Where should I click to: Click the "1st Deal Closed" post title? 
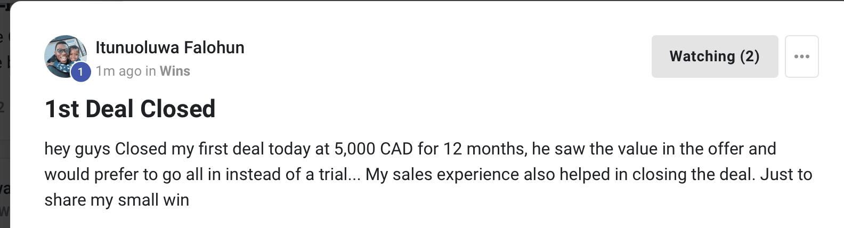[x=130, y=109]
